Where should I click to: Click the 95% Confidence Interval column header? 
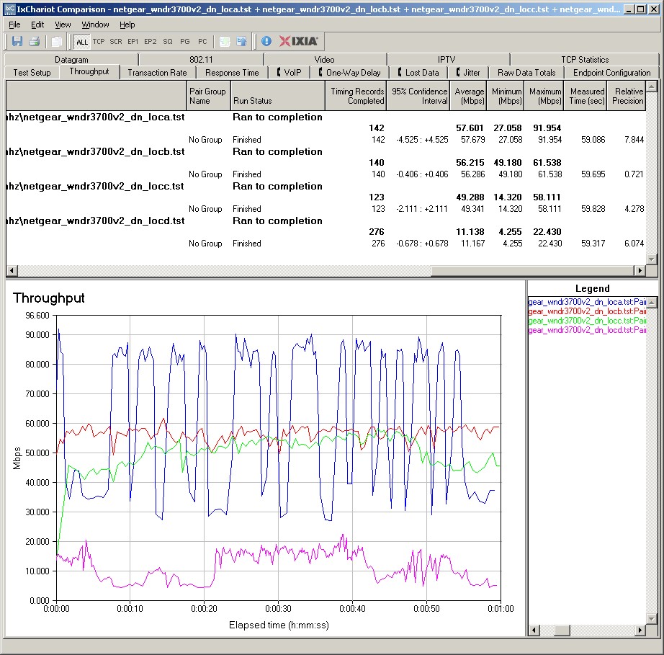(418, 96)
